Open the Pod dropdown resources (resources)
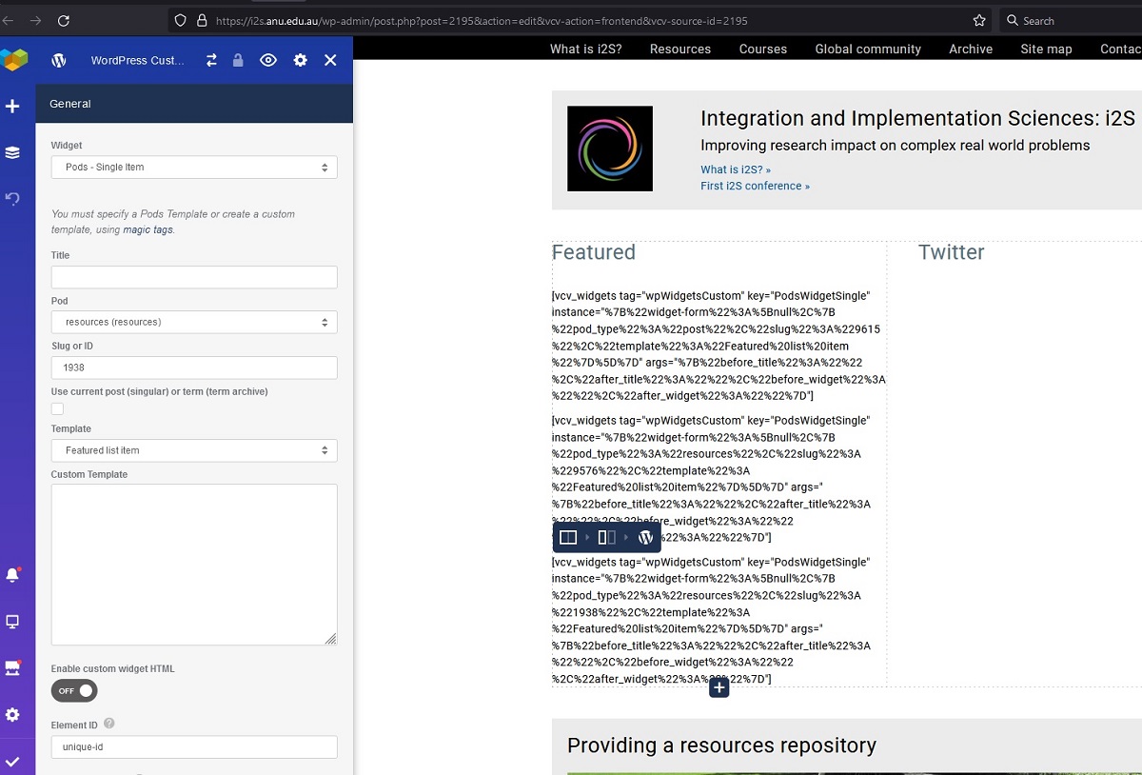 tap(194, 323)
